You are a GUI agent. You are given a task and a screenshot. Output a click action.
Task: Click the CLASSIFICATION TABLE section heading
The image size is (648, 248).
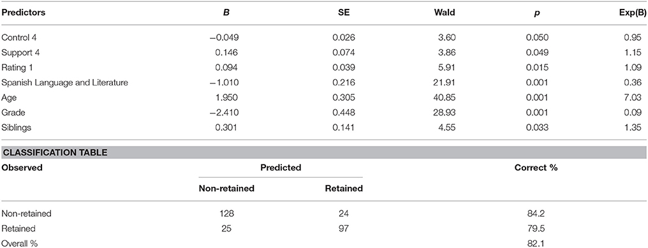[x=55, y=152]
